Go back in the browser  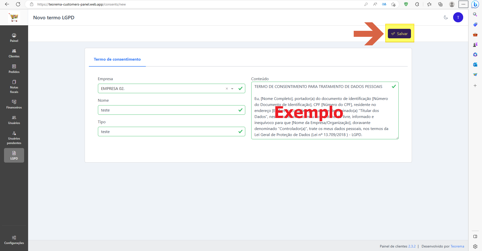[x=7, y=4]
